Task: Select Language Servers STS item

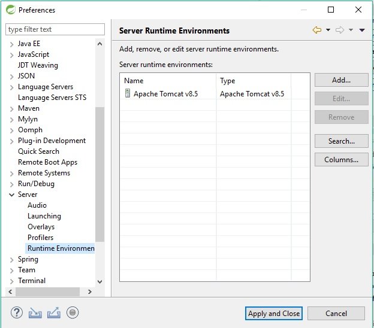Action: pos(52,98)
